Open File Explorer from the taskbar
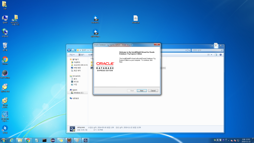 coord(20,140)
